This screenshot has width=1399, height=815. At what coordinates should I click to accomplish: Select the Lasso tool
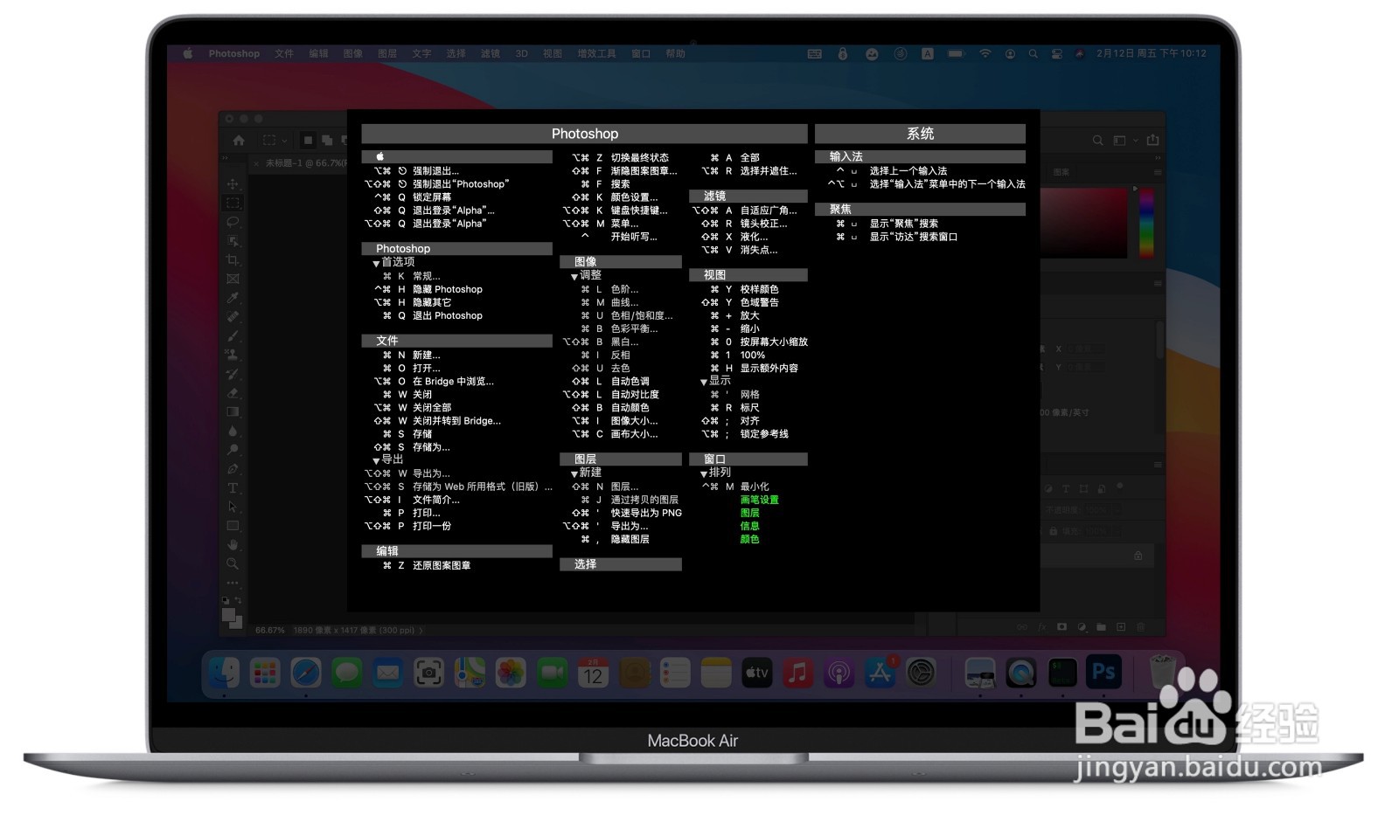tap(233, 222)
